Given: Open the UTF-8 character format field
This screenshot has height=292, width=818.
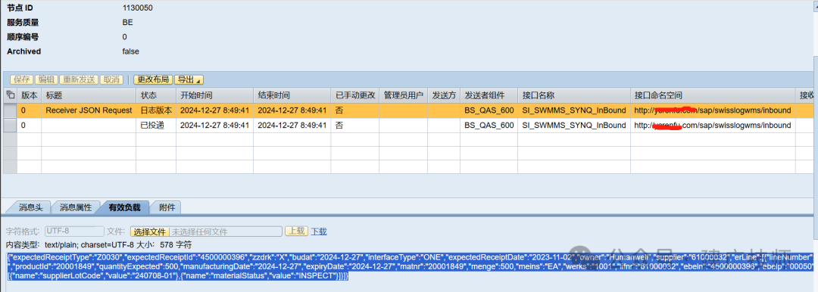Looking at the screenshot, I should [x=74, y=231].
